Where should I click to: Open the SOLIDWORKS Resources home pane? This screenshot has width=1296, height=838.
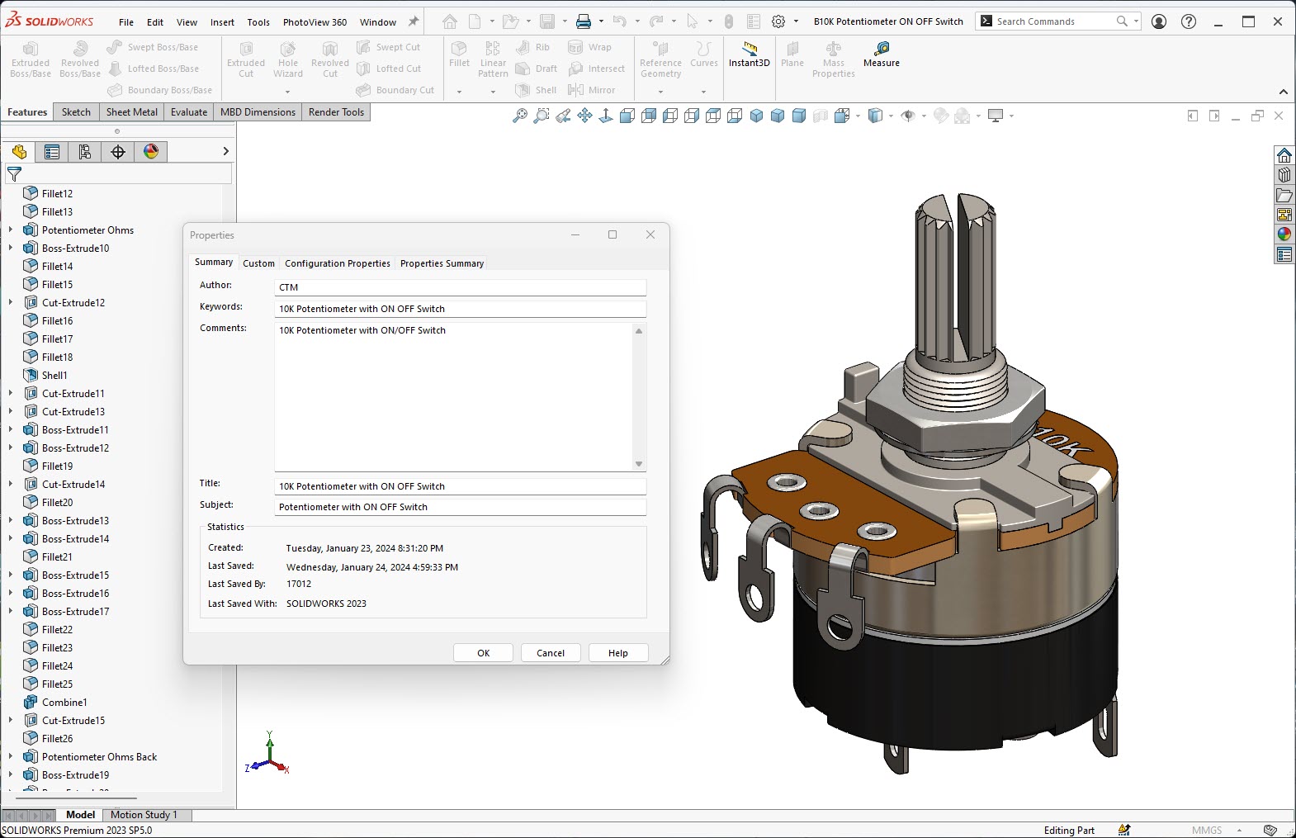click(1284, 155)
